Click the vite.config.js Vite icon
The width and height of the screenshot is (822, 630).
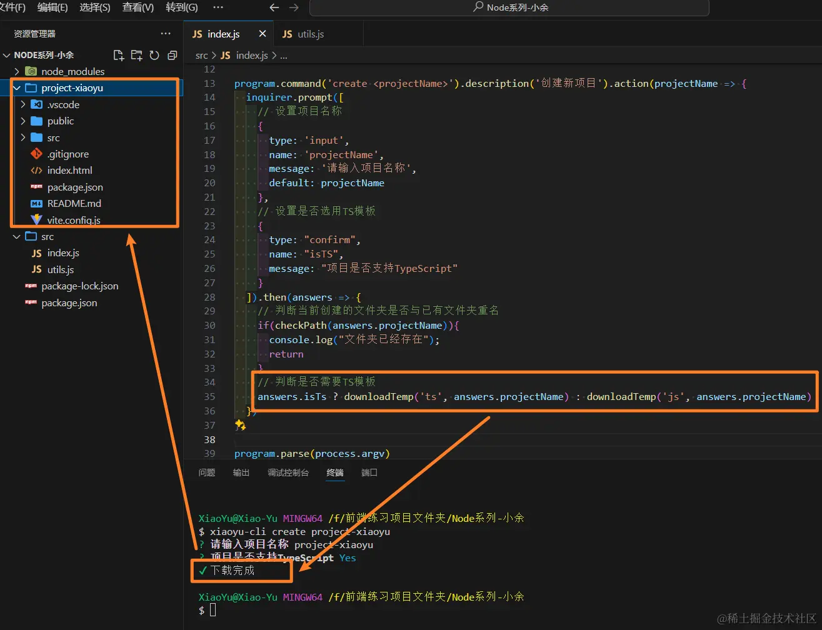click(36, 219)
